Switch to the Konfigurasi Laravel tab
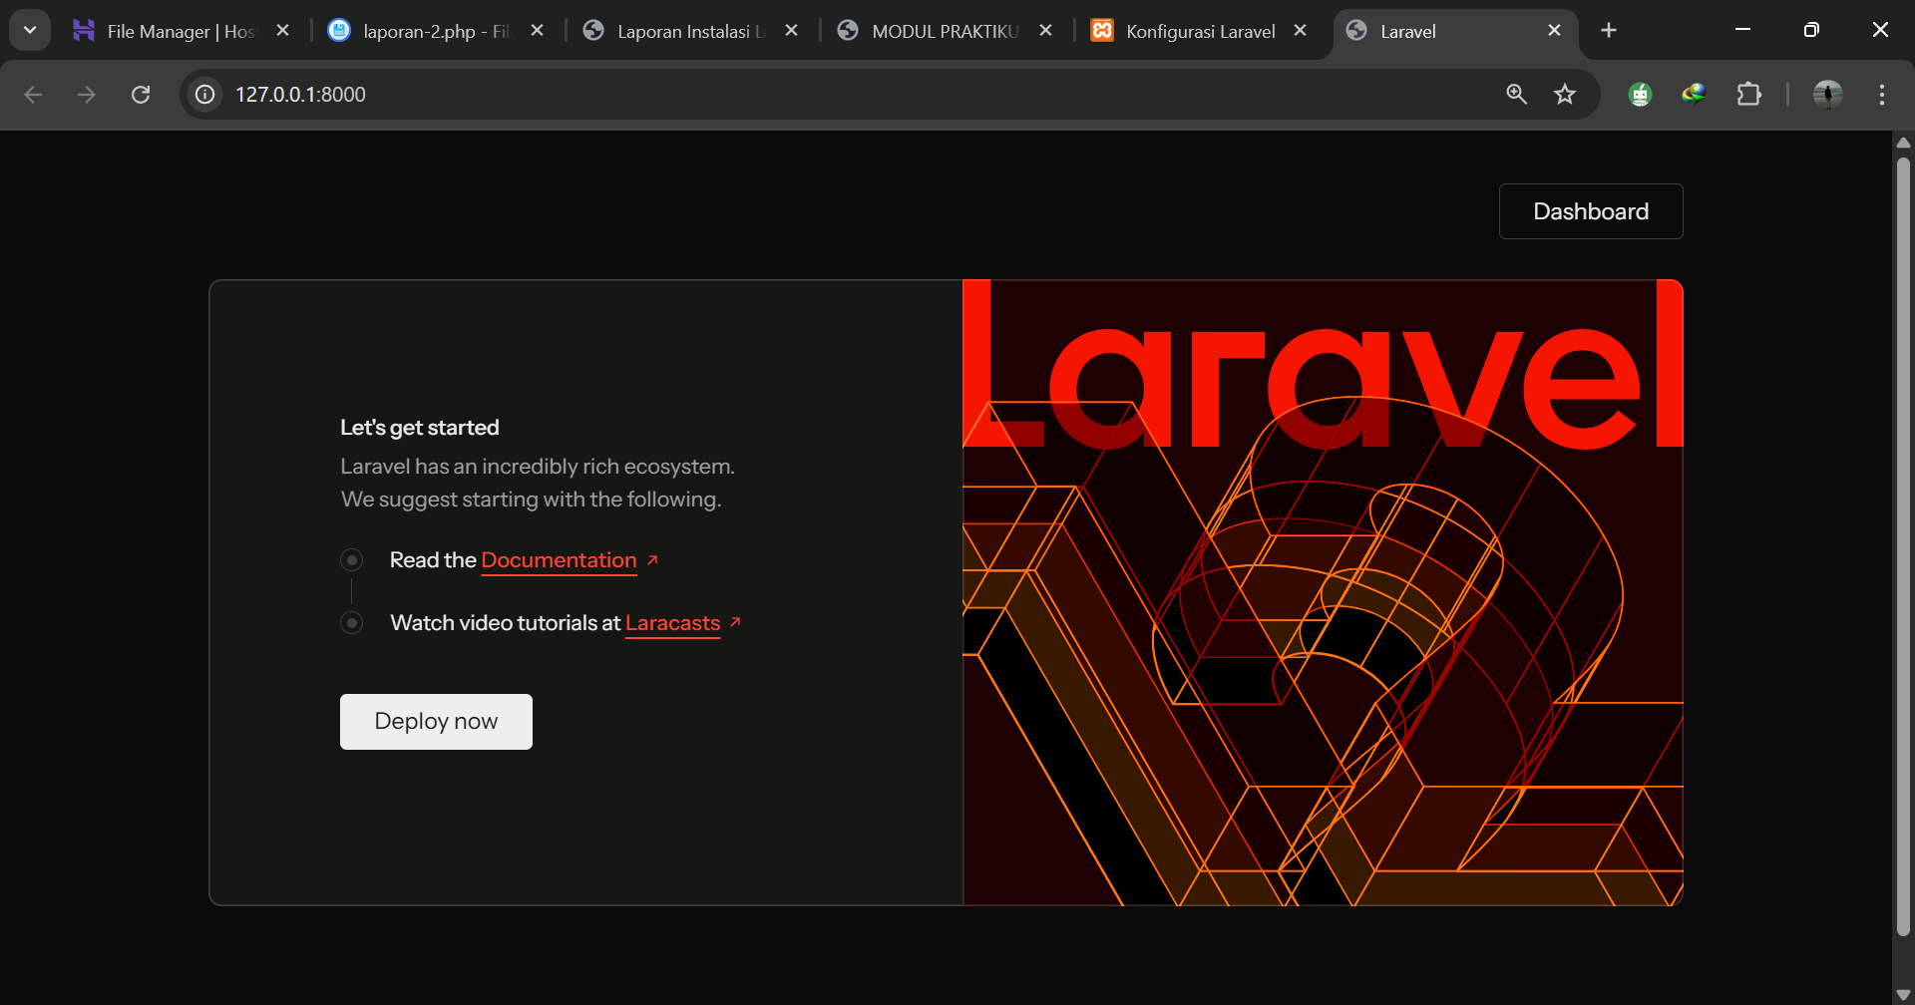 (x=1197, y=31)
